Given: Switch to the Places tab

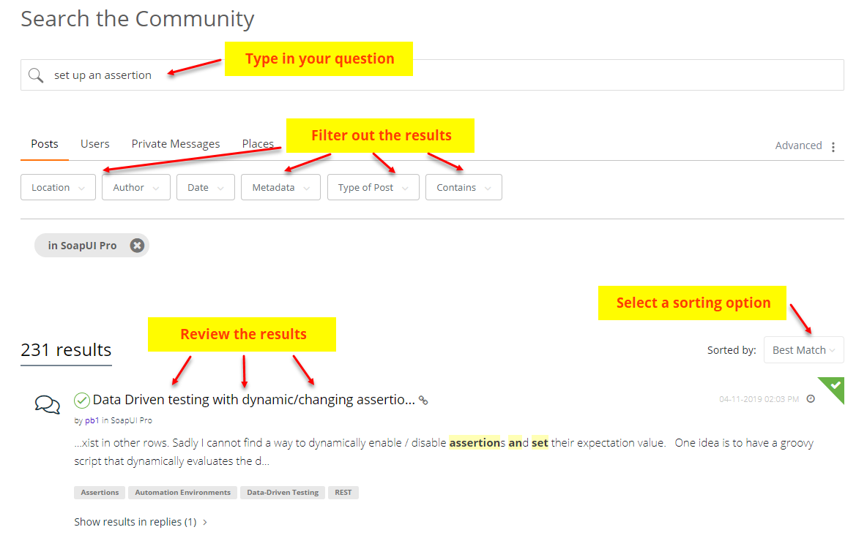Looking at the screenshot, I should pos(258,143).
